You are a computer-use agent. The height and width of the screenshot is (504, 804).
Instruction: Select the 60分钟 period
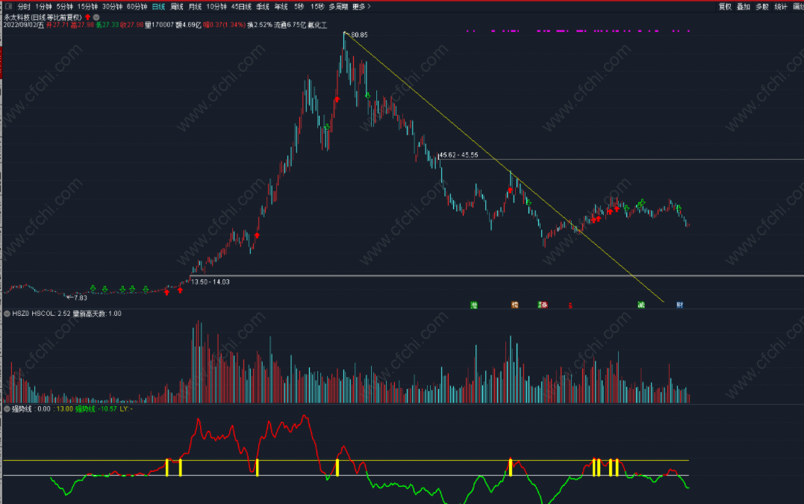click(137, 7)
